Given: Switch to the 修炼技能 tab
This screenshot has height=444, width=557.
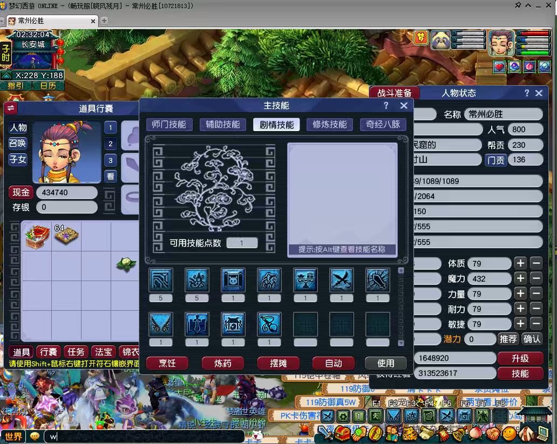Looking at the screenshot, I should point(330,125).
